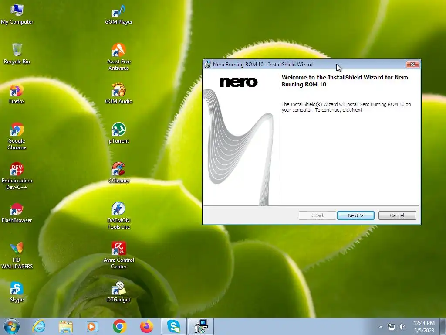Launch Chrome from the taskbar
The image size is (446, 335).
click(119, 326)
